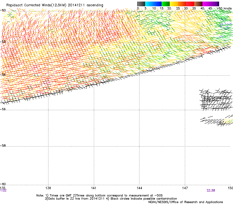Click the dark purple 45-50 knots swatch
The image size is (233, 204).
click(x=215, y=4)
